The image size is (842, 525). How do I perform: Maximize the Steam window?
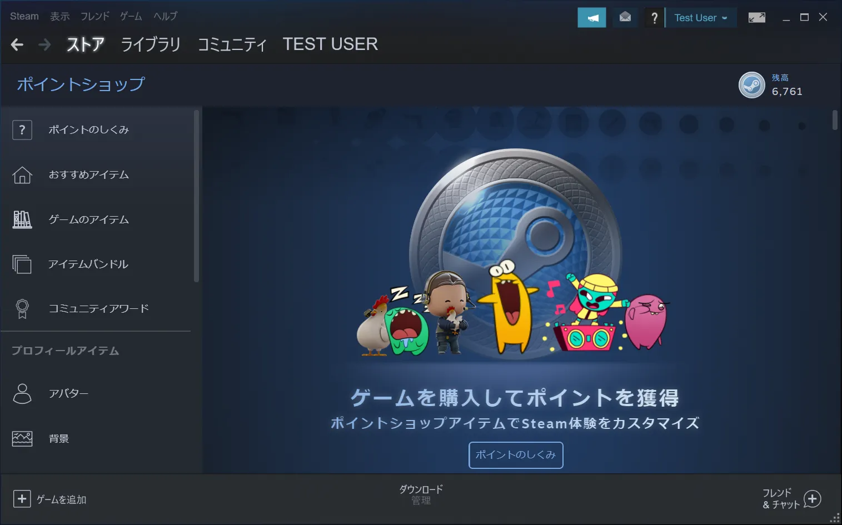[x=804, y=17]
